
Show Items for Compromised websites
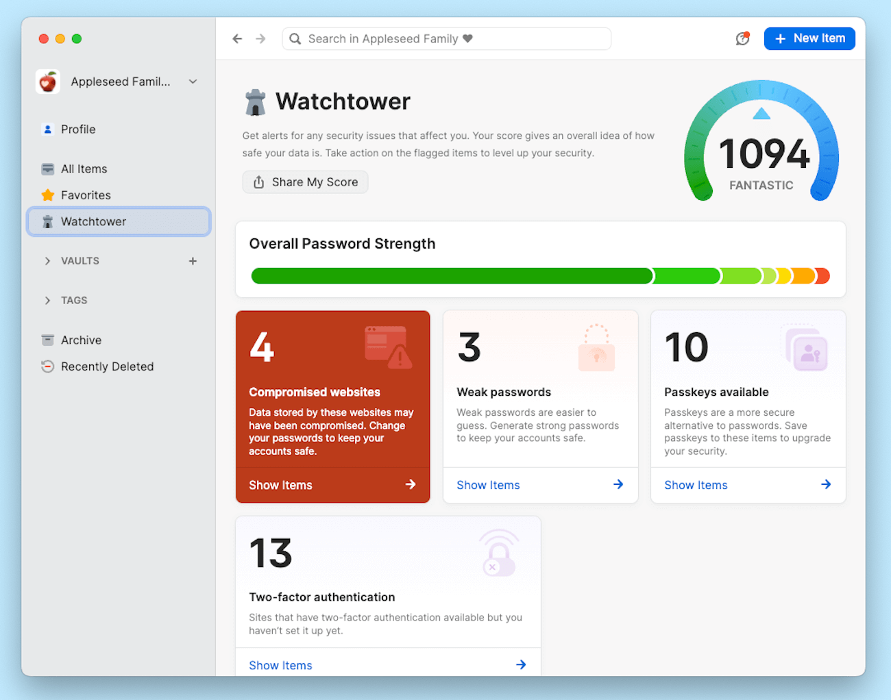[x=280, y=485]
